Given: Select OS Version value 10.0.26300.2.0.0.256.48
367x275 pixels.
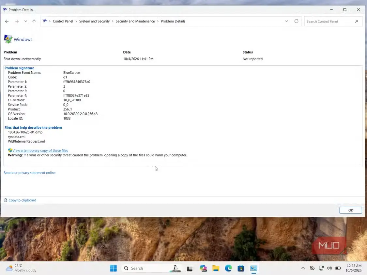Looking at the screenshot, I should point(80,114).
